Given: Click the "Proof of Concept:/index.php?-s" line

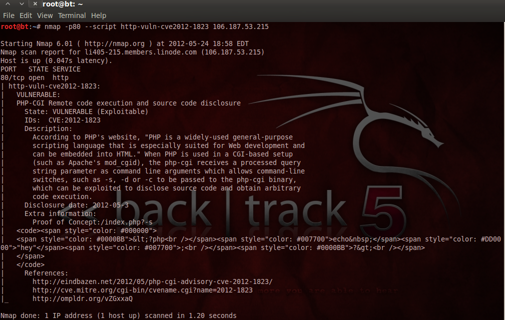Looking at the screenshot, I should [93, 222].
